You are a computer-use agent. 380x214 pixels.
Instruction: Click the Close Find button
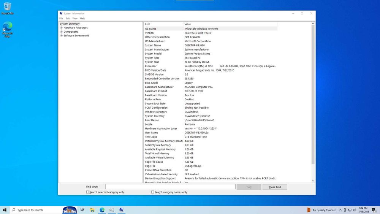(x=275, y=187)
